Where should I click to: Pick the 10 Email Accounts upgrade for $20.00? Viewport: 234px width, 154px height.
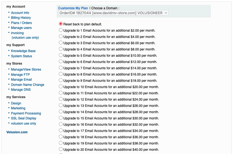click(61, 87)
